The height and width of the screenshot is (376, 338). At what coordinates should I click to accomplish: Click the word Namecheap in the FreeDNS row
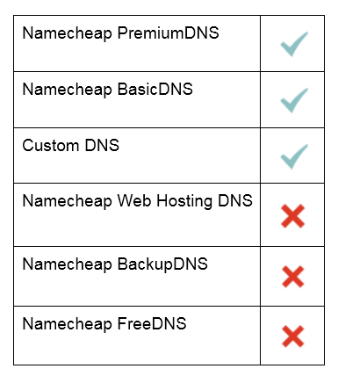(67, 324)
